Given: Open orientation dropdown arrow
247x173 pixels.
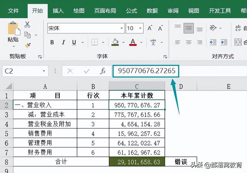Looking at the screenshot, I should (220, 28).
